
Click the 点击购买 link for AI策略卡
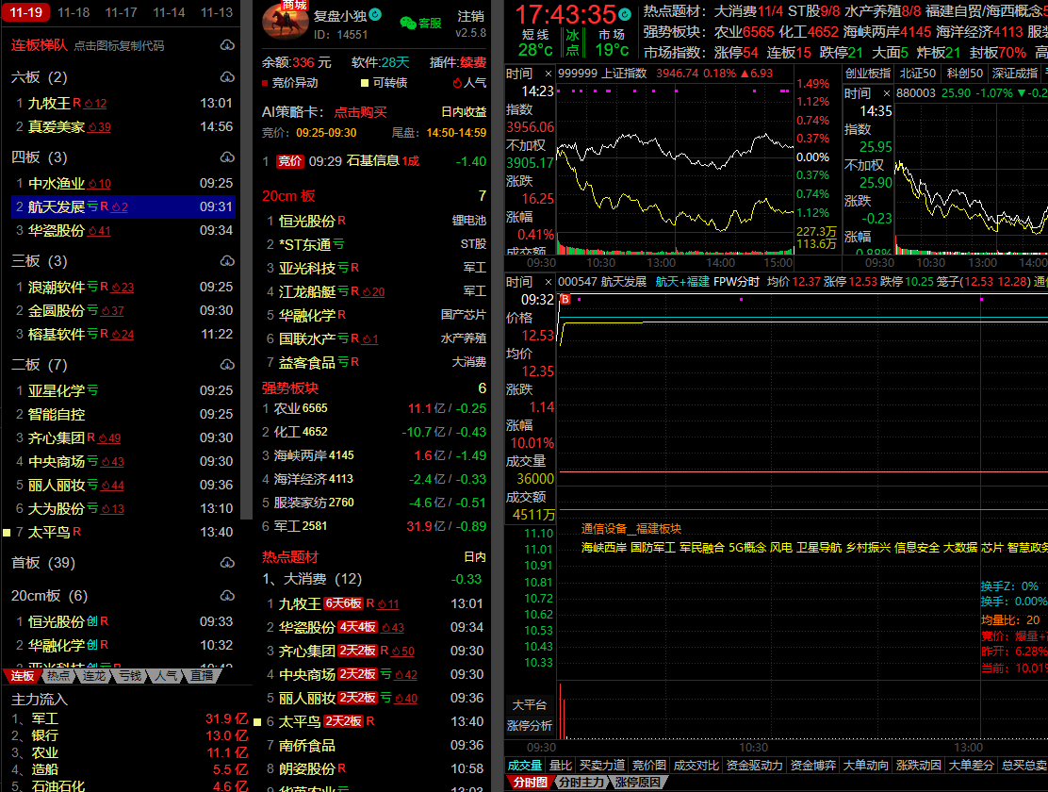(361, 111)
